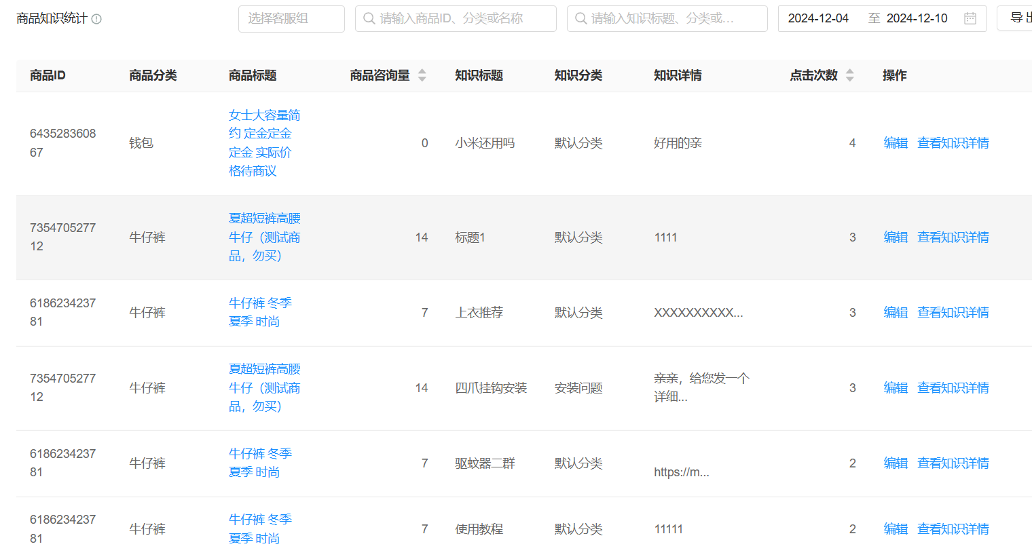This screenshot has width=1032, height=557.
Task: Click 查看知识详情 for the 上衣推荐 row
Action: point(953,313)
